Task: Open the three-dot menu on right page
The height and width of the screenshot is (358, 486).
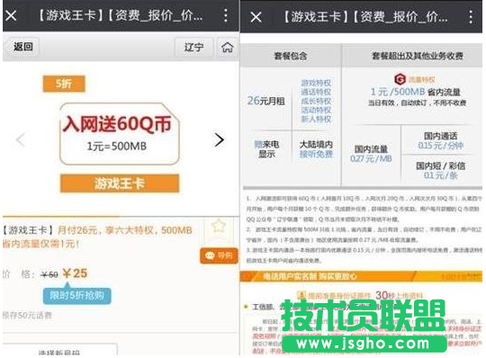Action: coord(471,17)
